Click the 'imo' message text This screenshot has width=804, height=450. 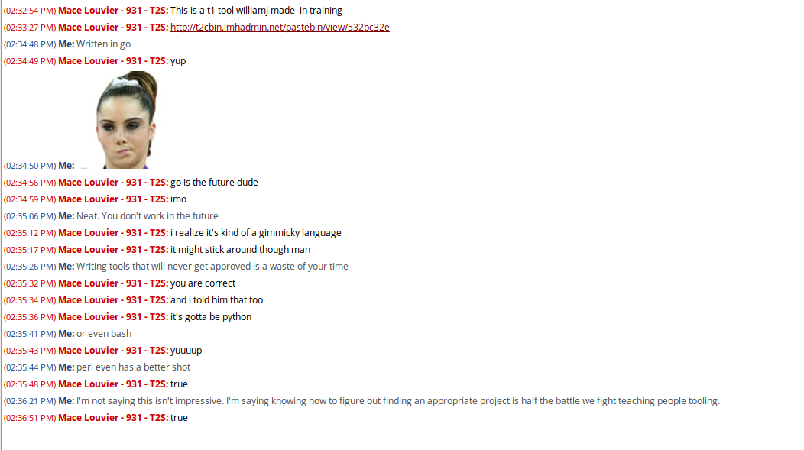(178, 199)
